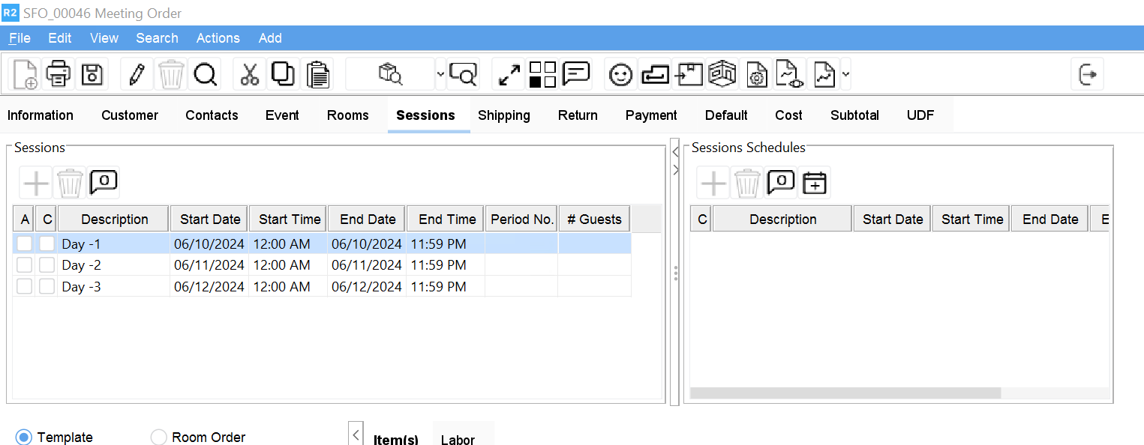This screenshot has width=1144, height=445.
Task: Collapse panel using left chevron beside Item(s)
Action: (356, 435)
